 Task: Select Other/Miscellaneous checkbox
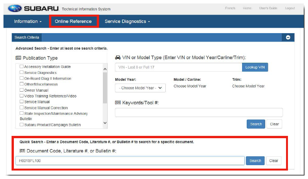point(22,84)
